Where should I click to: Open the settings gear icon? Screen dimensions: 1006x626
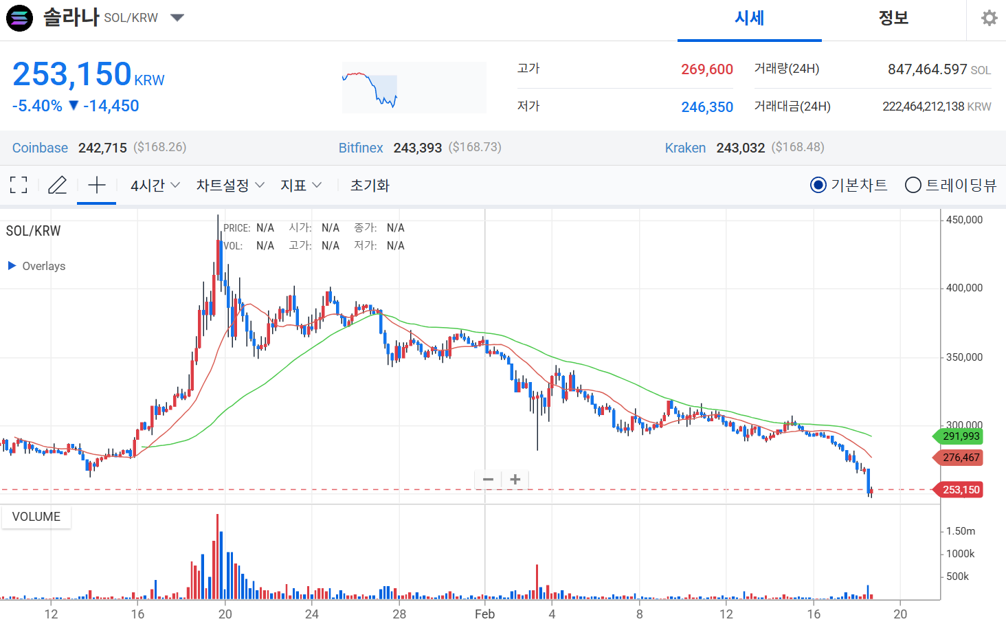(x=989, y=18)
